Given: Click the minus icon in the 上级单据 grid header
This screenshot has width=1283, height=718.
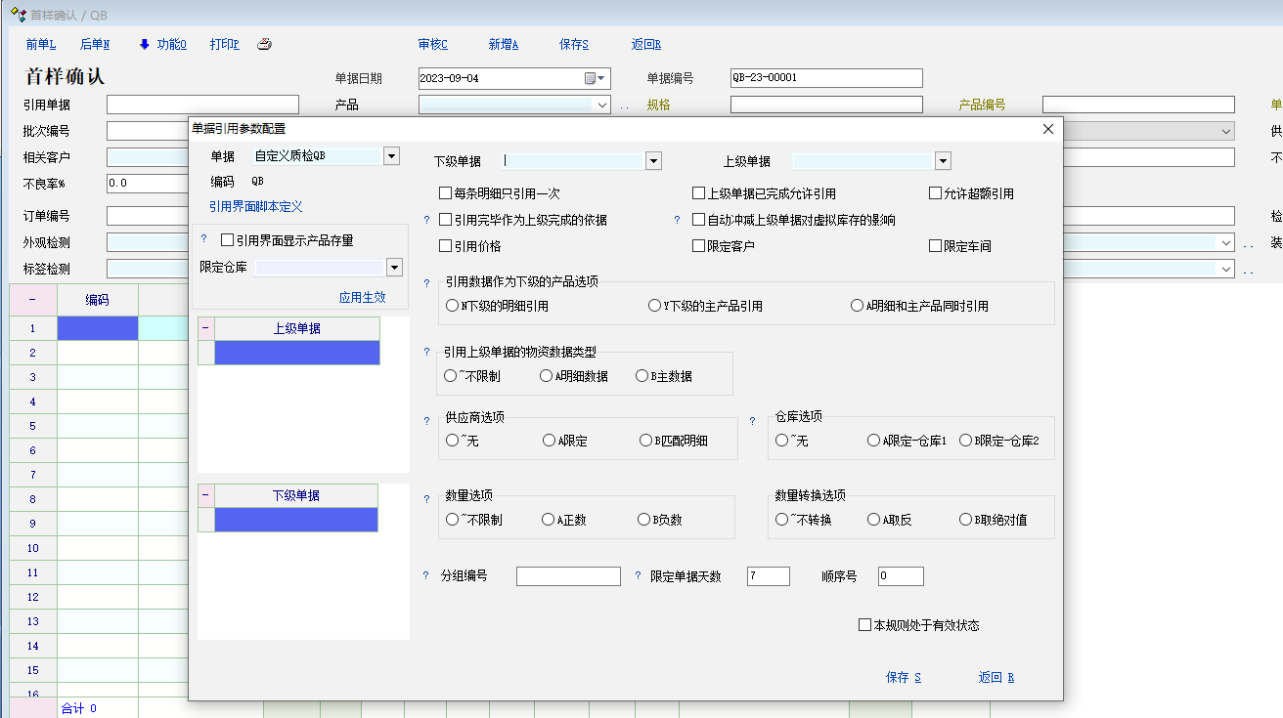Looking at the screenshot, I should tap(206, 329).
